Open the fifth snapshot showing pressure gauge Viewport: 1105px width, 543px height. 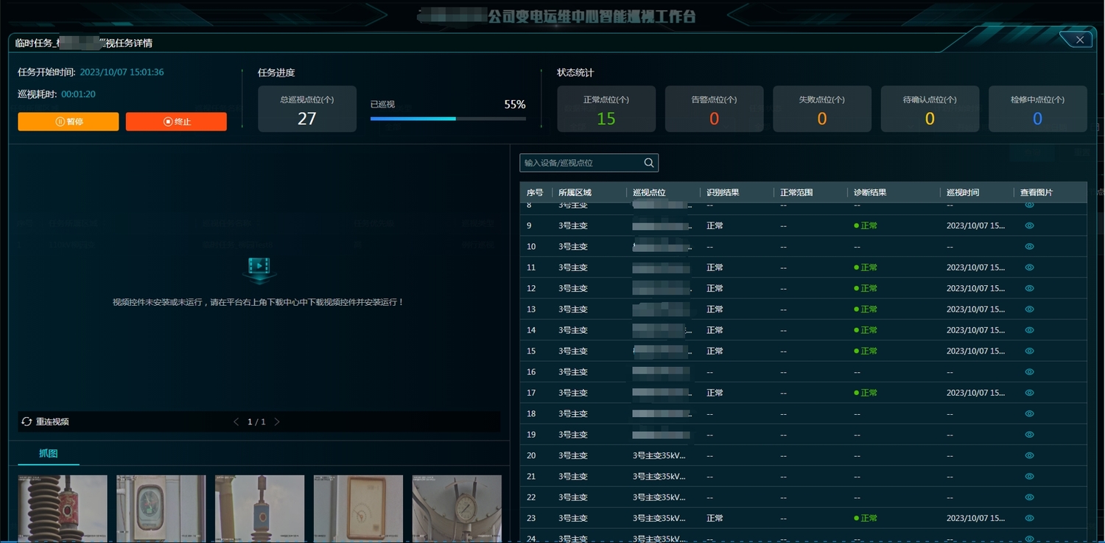point(457,508)
